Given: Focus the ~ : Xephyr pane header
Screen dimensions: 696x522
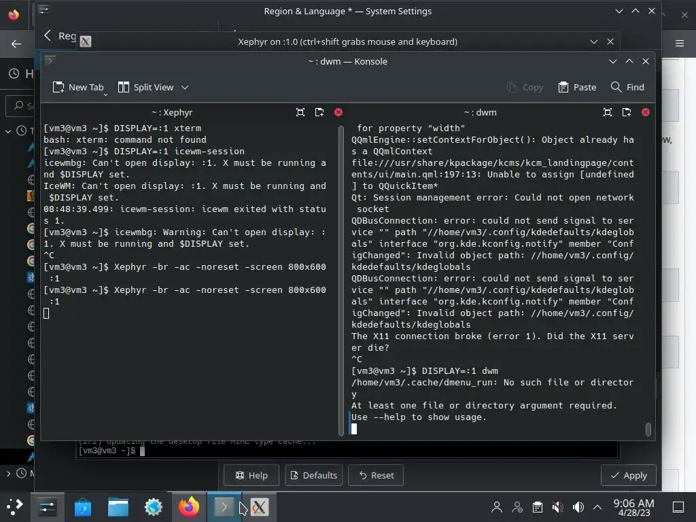Looking at the screenshot, I should click(x=172, y=112).
